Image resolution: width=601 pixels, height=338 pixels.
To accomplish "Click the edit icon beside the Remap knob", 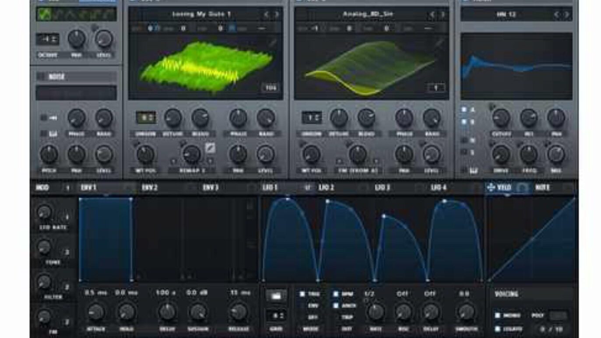I will click(210, 148).
